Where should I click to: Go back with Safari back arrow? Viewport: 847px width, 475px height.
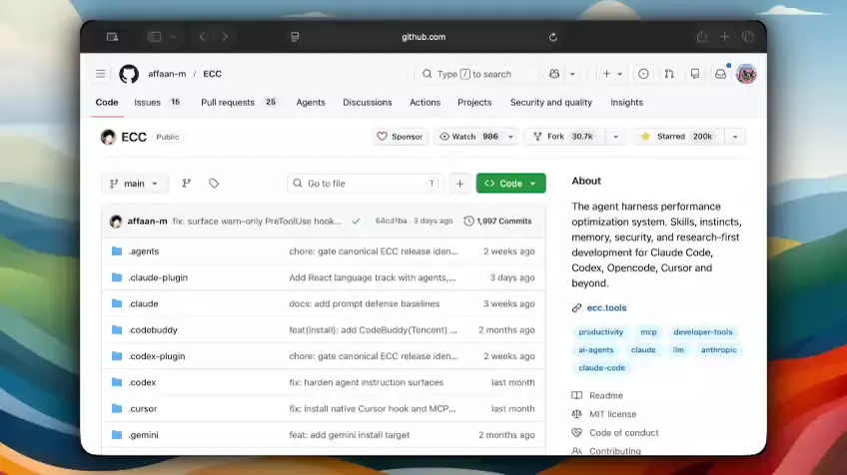tap(203, 37)
